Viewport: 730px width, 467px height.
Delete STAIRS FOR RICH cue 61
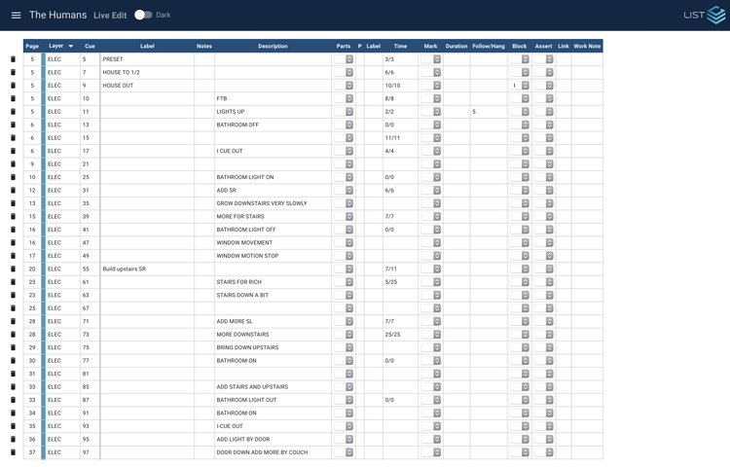13,282
